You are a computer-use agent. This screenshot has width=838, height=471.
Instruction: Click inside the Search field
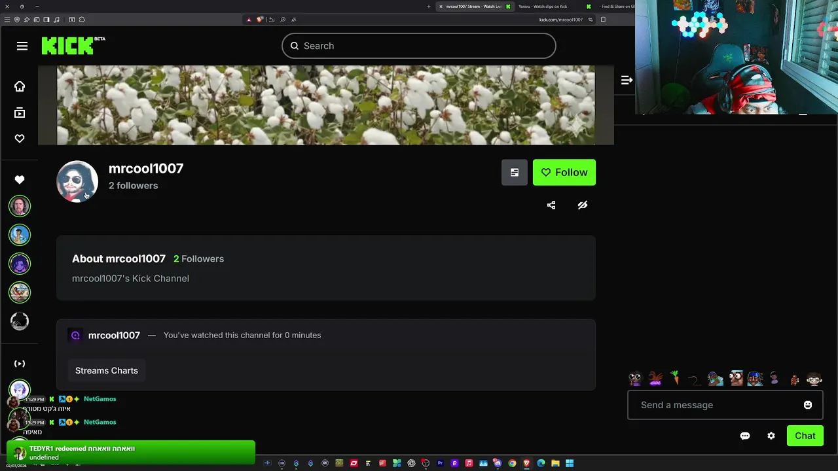point(419,46)
